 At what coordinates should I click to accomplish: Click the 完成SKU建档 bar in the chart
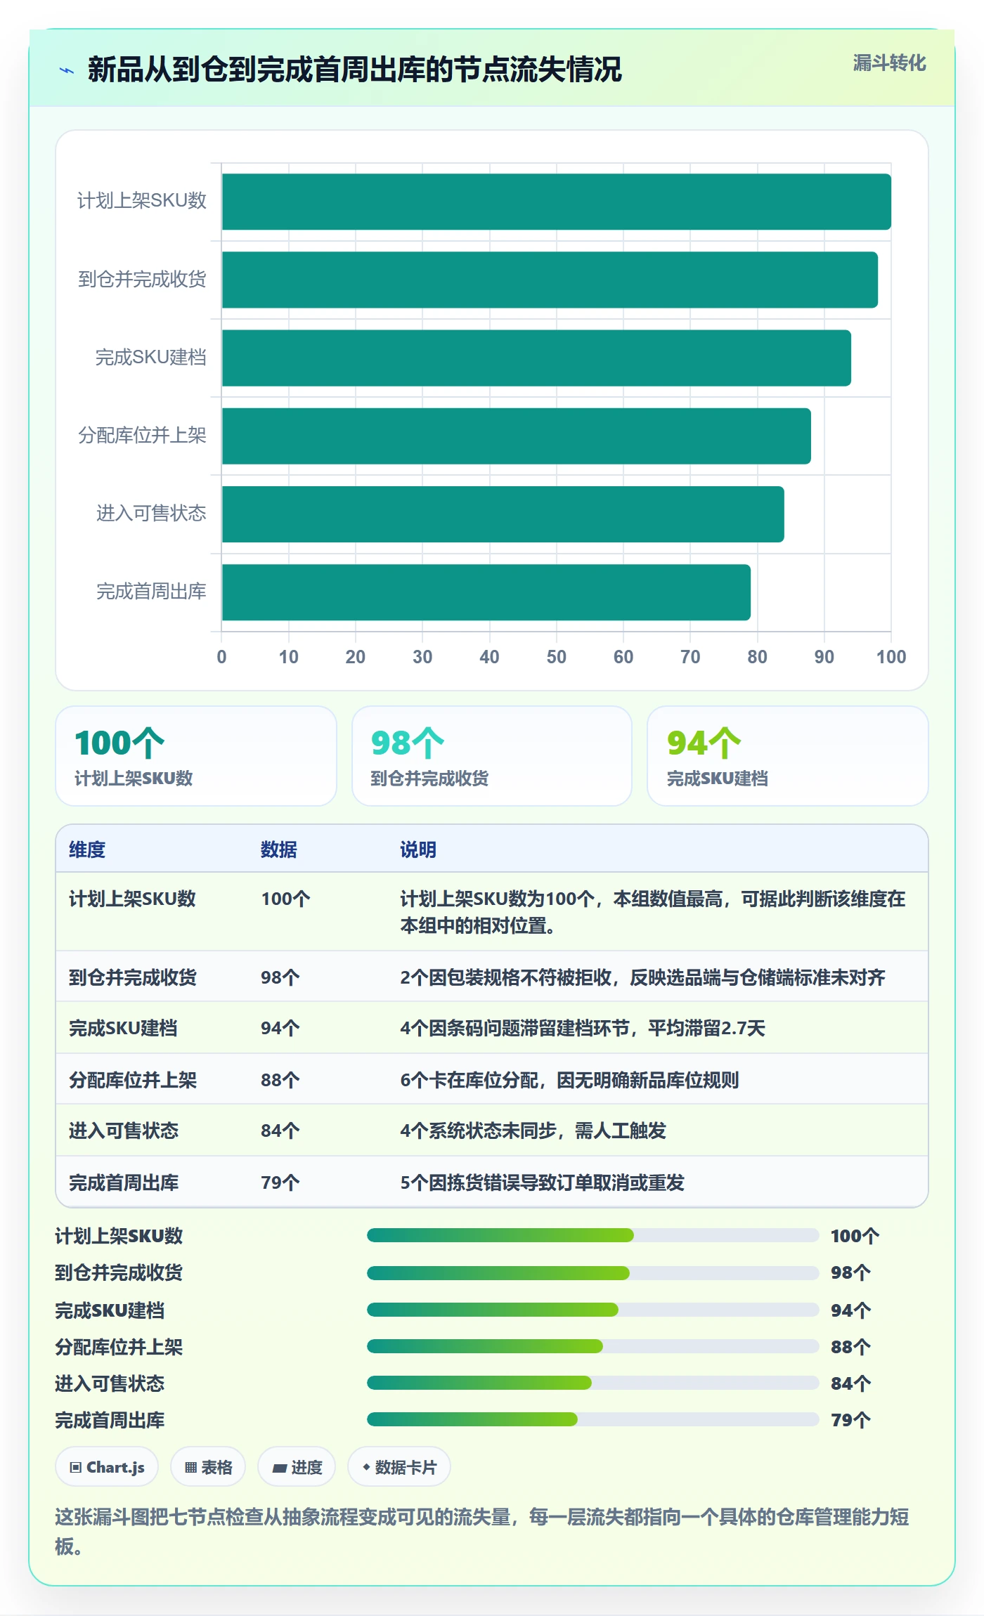pyautogui.click(x=536, y=358)
